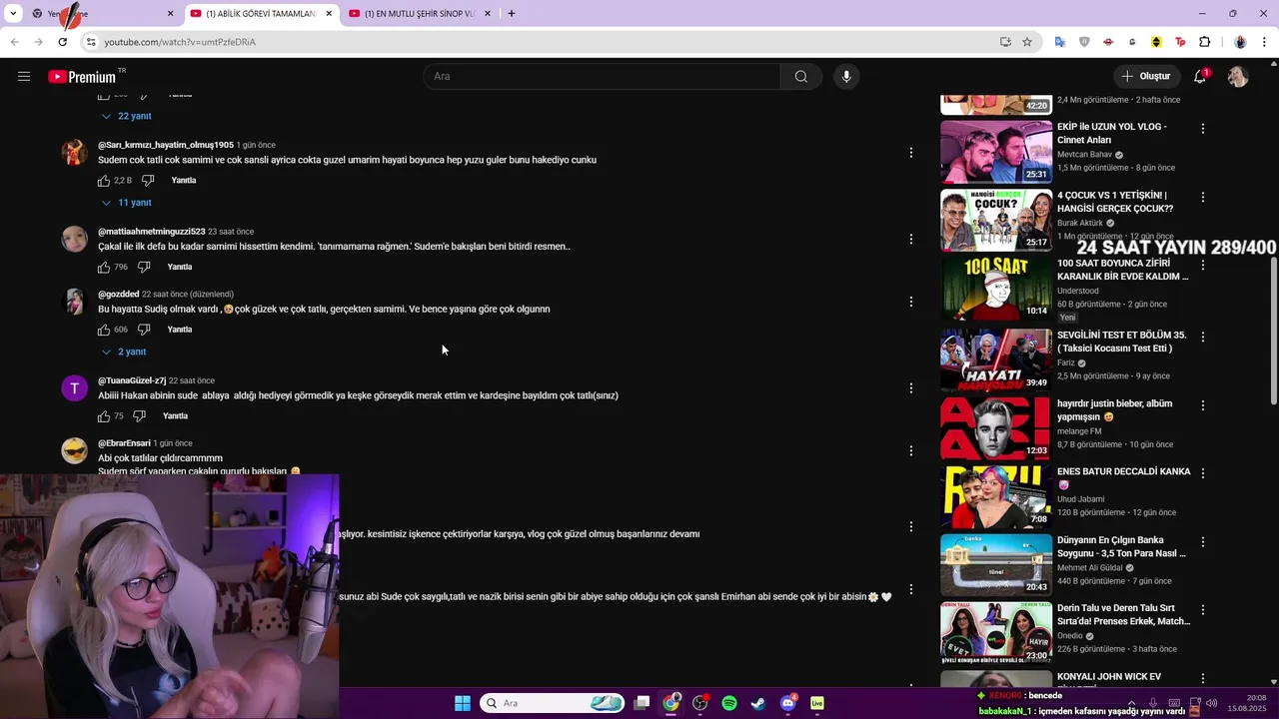Open options for EKİP ile UZUN YOL VLOG video
The width and height of the screenshot is (1279, 719).
(x=1203, y=129)
